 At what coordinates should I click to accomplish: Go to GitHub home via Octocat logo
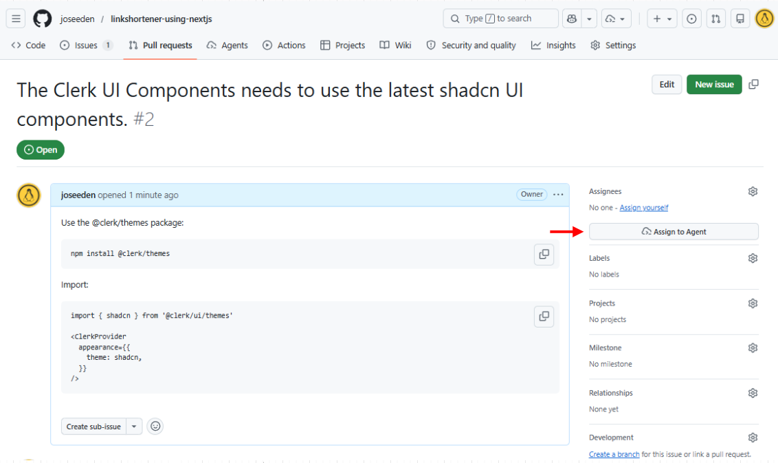coord(42,19)
